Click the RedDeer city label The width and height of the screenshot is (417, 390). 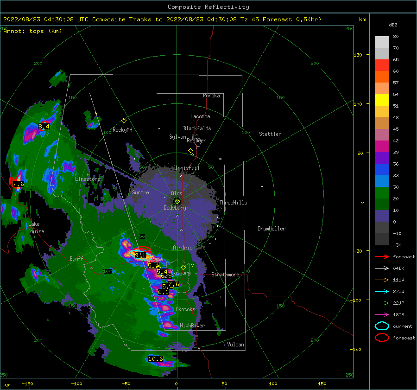pyautogui.click(x=196, y=141)
